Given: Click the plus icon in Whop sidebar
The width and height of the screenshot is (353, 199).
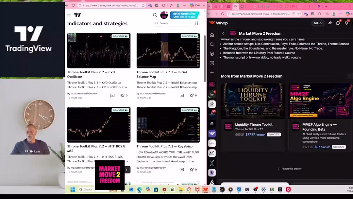Looking at the screenshot, I should (x=212, y=73).
